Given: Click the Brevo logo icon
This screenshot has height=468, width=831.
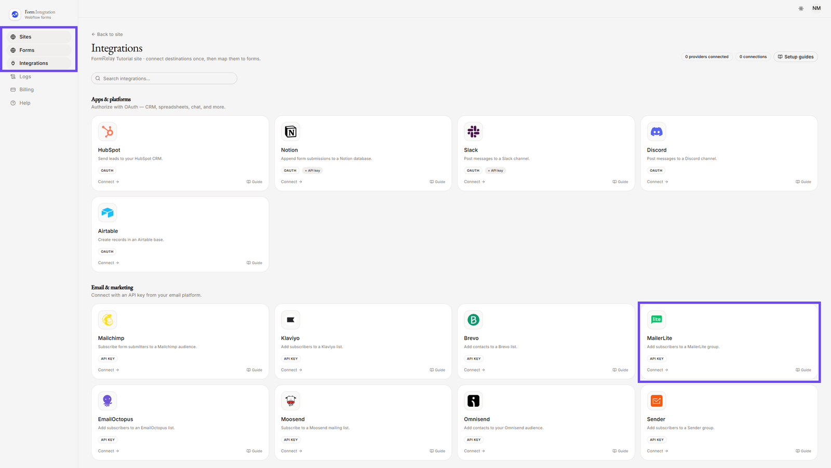Looking at the screenshot, I should click(x=474, y=320).
